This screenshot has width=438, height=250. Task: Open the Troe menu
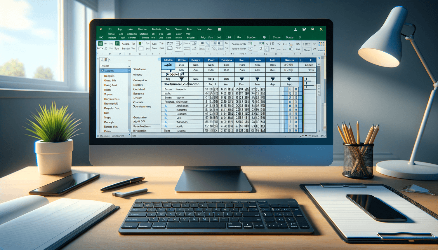[x=189, y=29]
